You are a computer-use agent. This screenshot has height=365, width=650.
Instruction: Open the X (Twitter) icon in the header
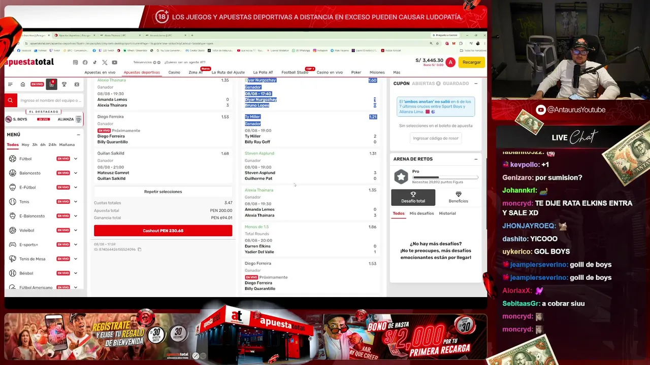click(x=105, y=62)
